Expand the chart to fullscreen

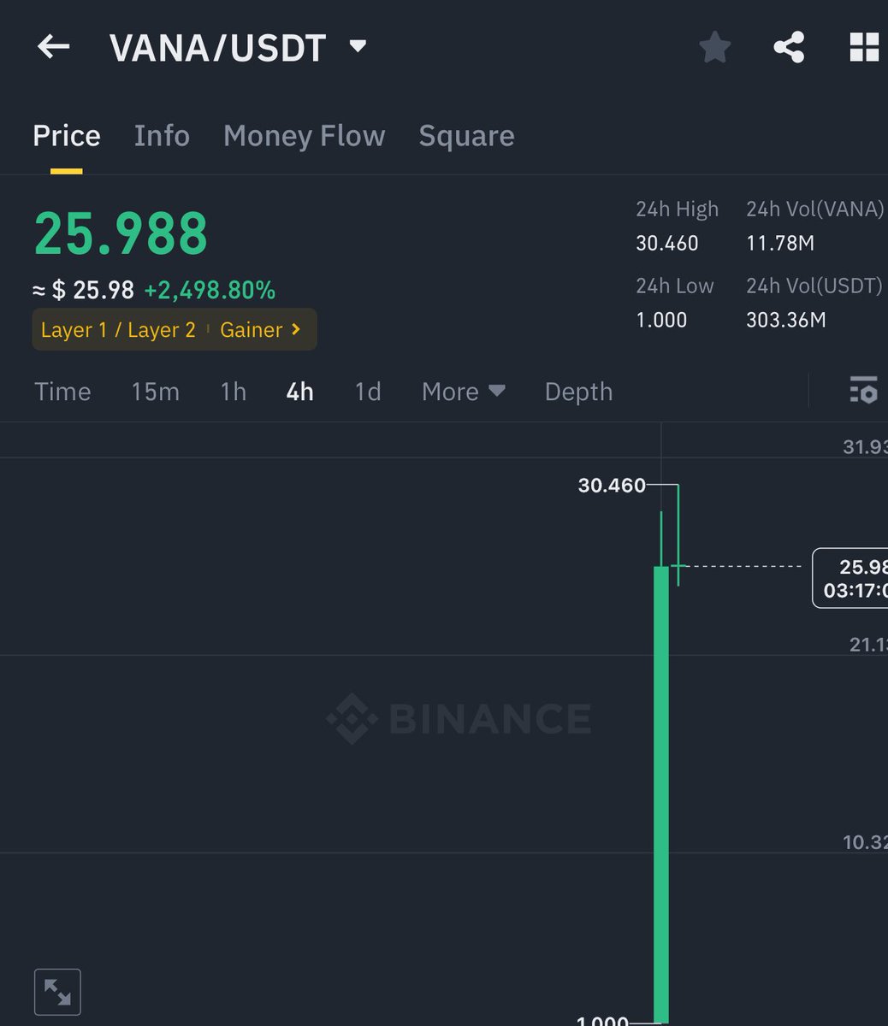point(57,992)
